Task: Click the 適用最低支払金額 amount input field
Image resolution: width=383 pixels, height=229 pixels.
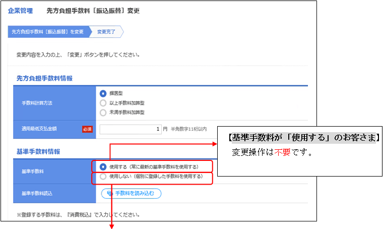Action: (131, 129)
